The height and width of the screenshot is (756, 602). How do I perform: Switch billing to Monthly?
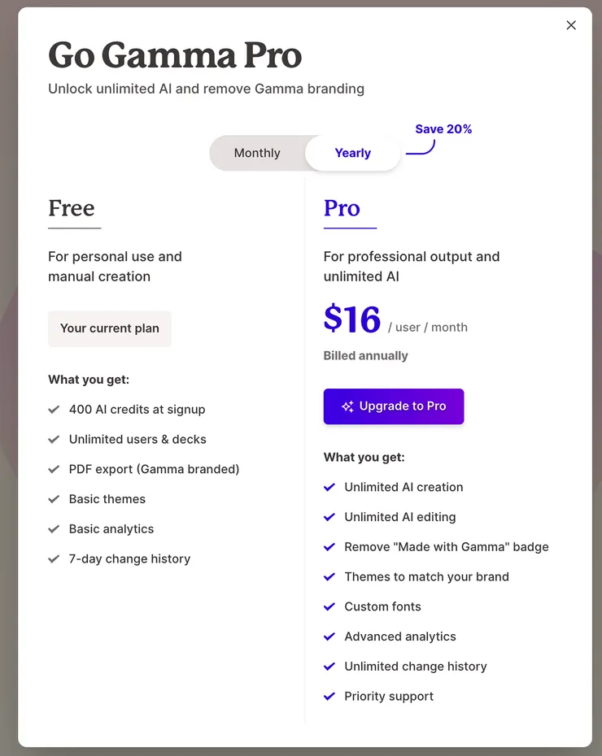257,153
